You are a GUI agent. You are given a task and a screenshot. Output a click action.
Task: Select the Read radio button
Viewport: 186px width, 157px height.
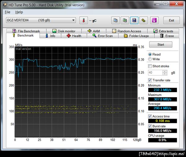coord(150,54)
